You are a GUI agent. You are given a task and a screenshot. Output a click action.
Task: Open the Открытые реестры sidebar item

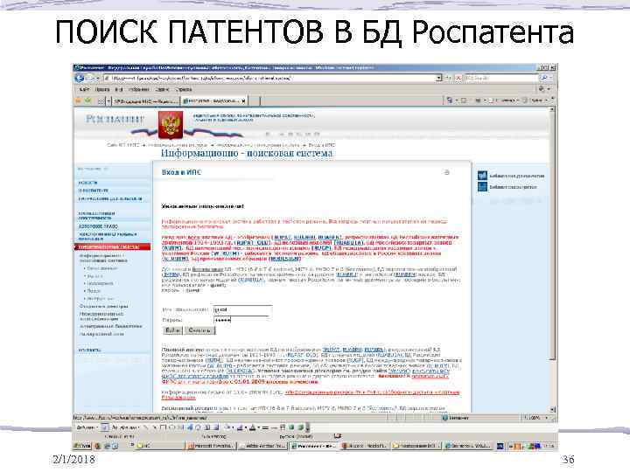[x=103, y=306]
